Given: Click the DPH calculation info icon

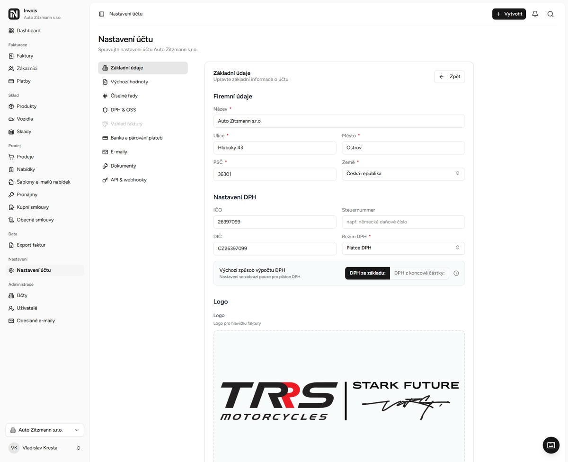Looking at the screenshot, I should click(x=456, y=273).
